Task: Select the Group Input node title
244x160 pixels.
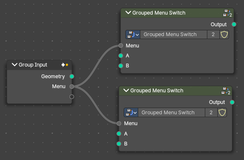Action: point(33,65)
